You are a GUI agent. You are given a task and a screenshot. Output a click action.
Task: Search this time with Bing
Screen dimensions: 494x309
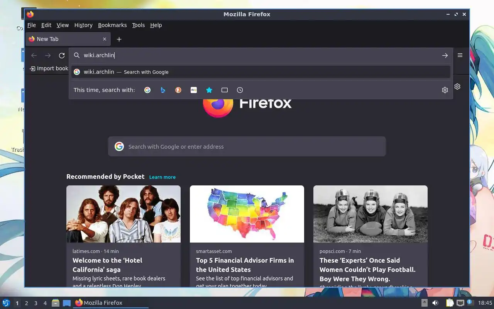(x=163, y=90)
